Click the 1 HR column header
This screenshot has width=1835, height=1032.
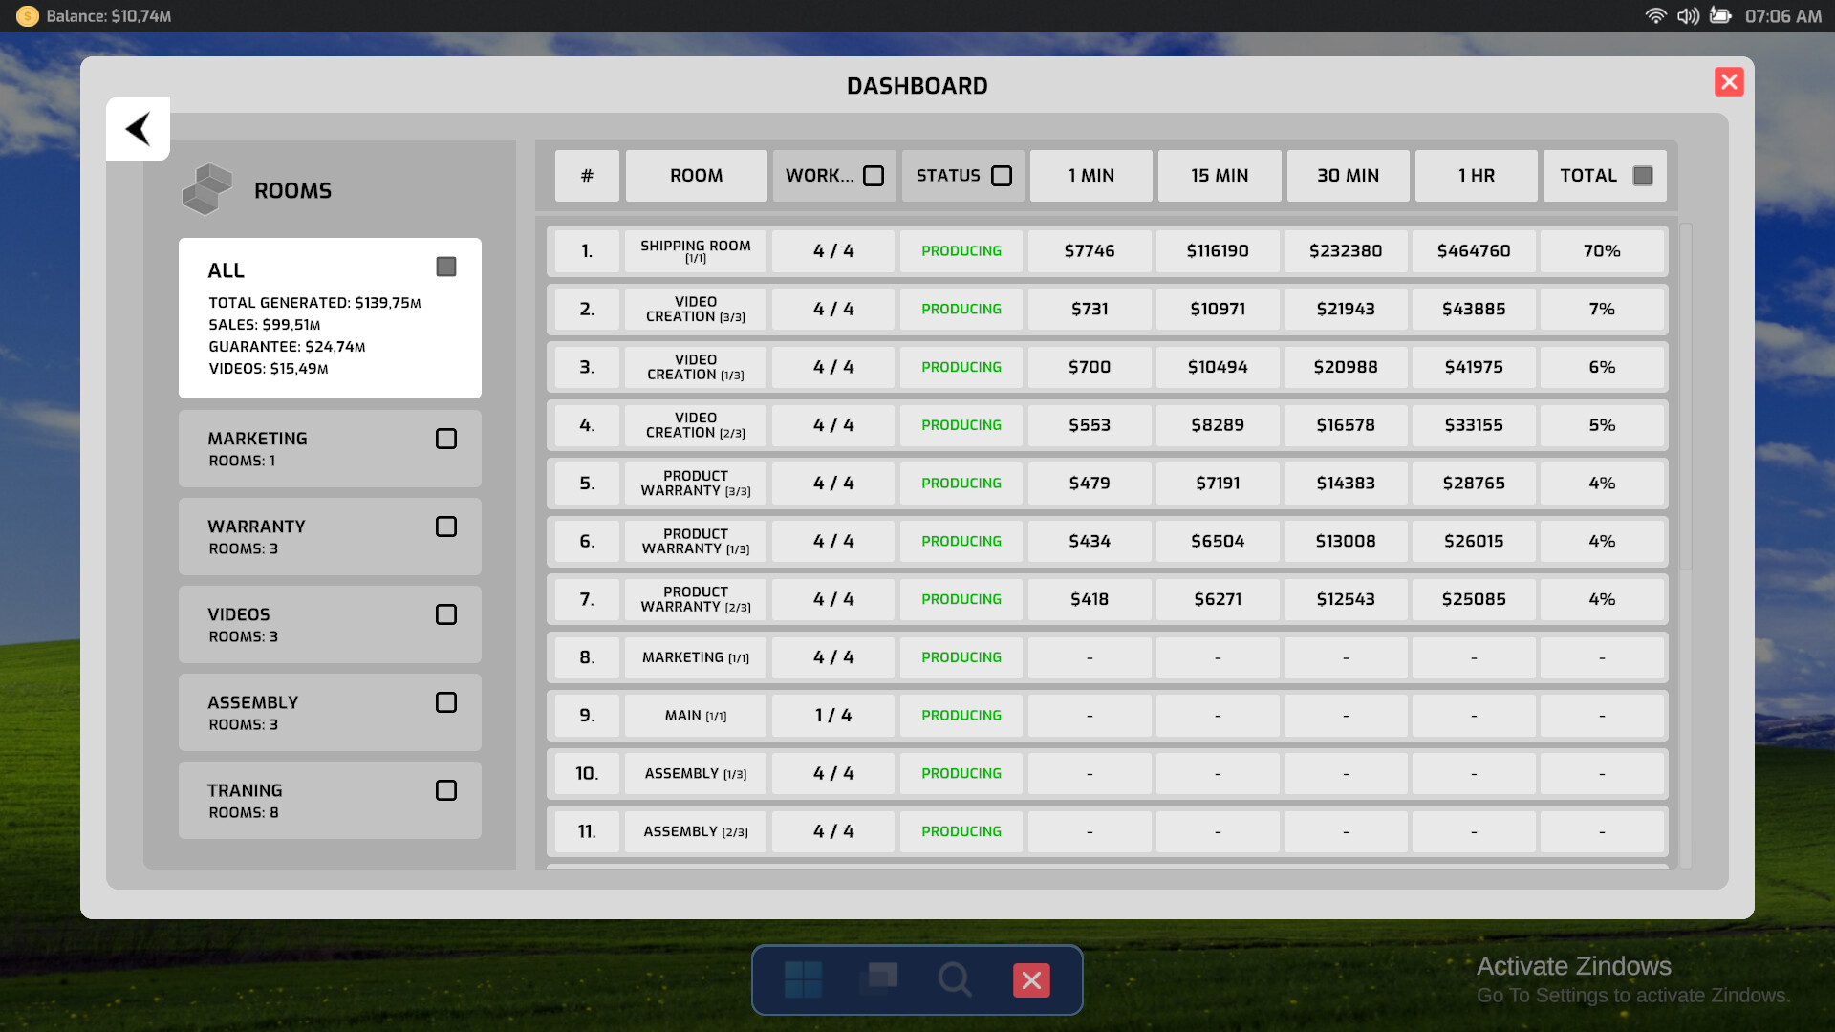(x=1475, y=175)
